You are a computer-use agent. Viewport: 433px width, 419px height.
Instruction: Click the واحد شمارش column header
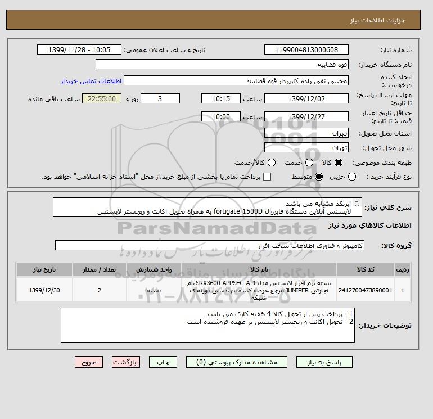point(154,269)
